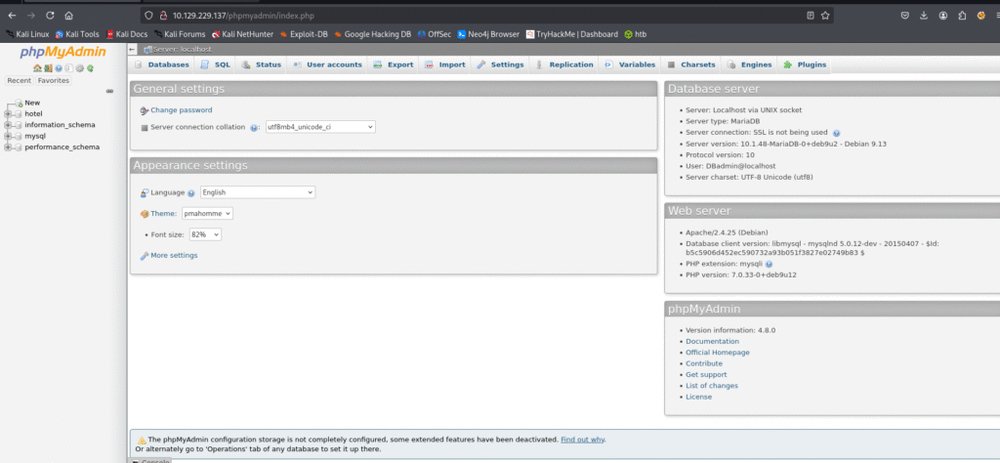
Task: Open the Documentation link in phpMyAdmin panel
Action: pos(712,342)
